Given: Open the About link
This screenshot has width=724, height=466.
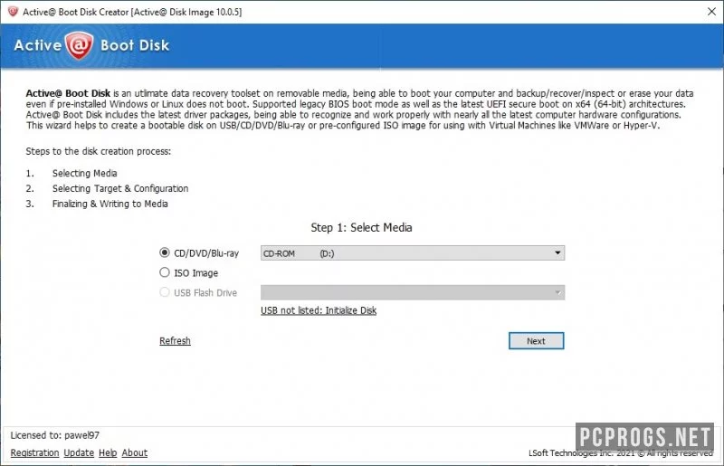Looking at the screenshot, I should pyautogui.click(x=134, y=452).
